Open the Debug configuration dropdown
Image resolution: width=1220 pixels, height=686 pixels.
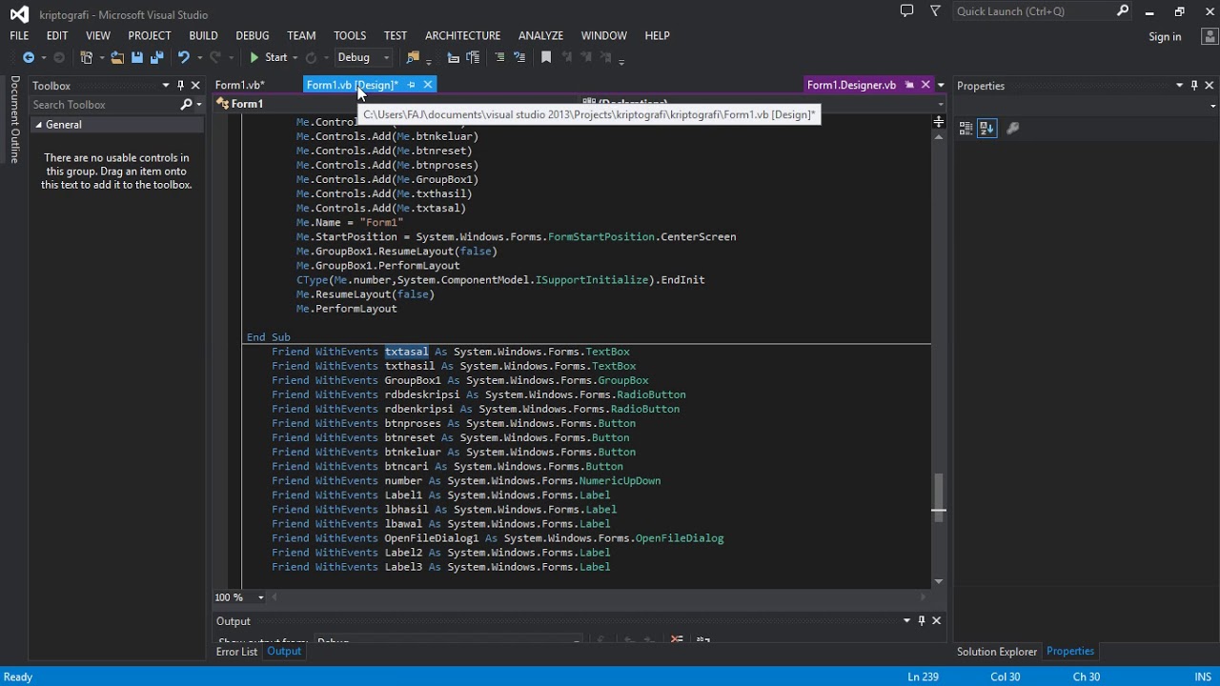[363, 57]
